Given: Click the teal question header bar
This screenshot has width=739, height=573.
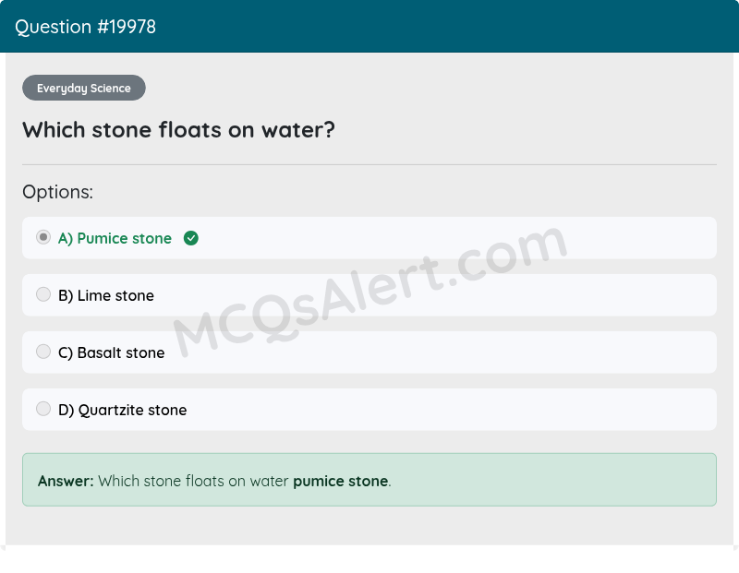Looking at the screenshot, I should click(x=369, y=27).
